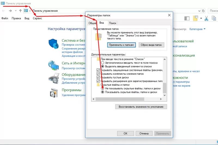Click folder view icon in Представление папок

click(99, 37)
